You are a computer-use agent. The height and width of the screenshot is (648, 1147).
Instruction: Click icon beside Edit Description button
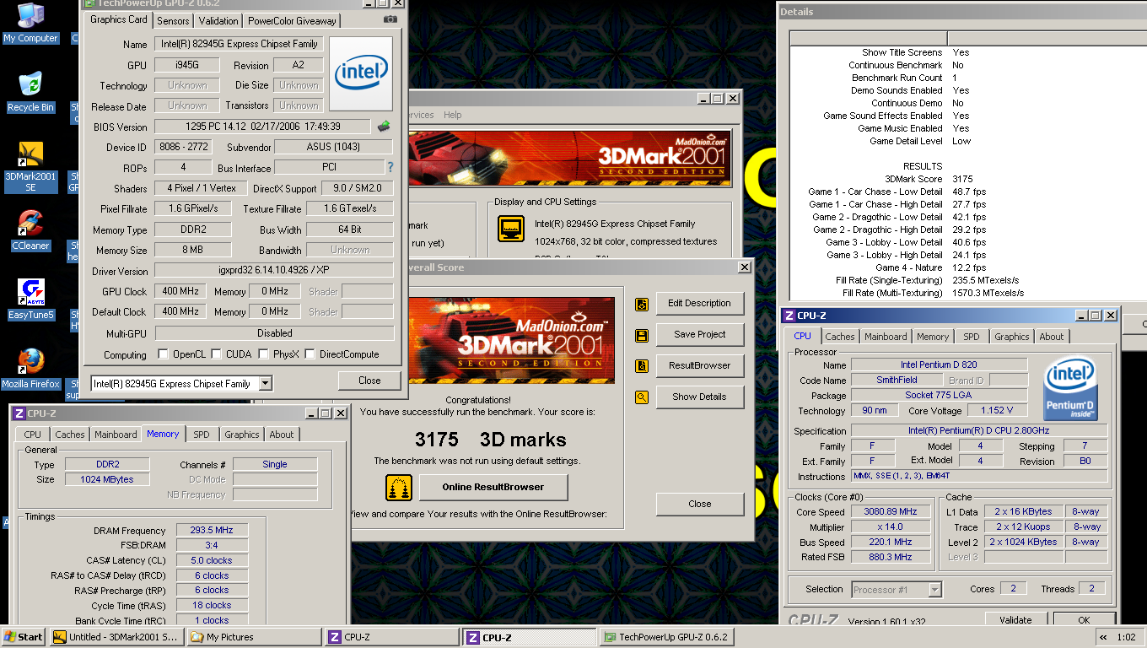point(642,304)
